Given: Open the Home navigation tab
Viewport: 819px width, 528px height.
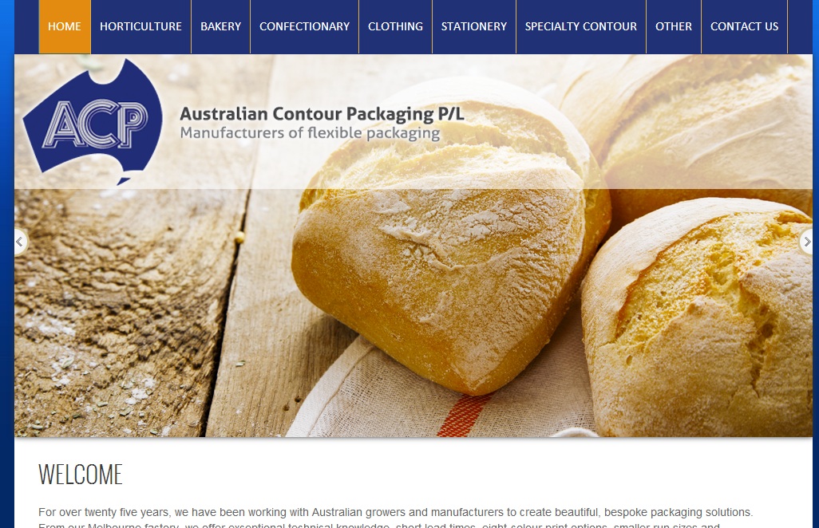Looking at the screenshot, I should pos(65,26).
